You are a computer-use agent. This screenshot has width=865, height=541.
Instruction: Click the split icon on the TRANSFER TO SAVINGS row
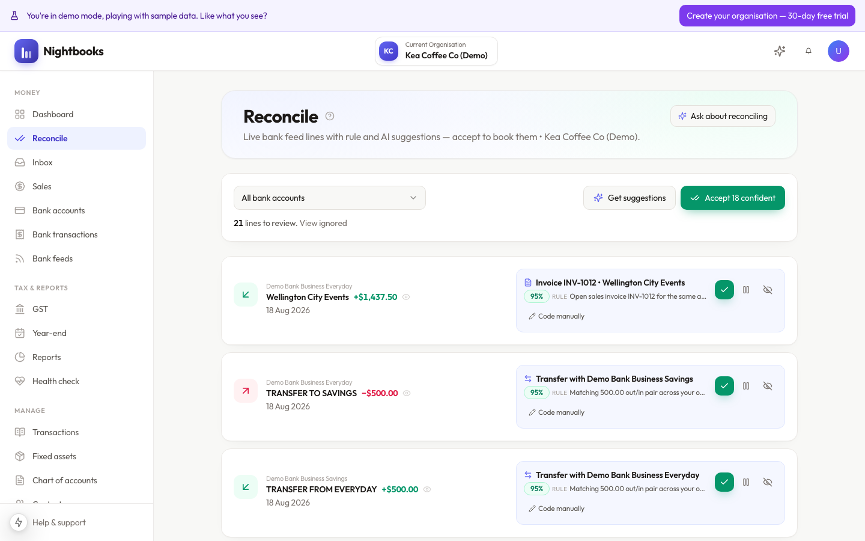click(746, 386)
